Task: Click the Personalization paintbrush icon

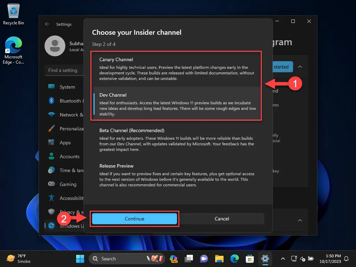Action: pyautogui.click(x=51, y=128)
